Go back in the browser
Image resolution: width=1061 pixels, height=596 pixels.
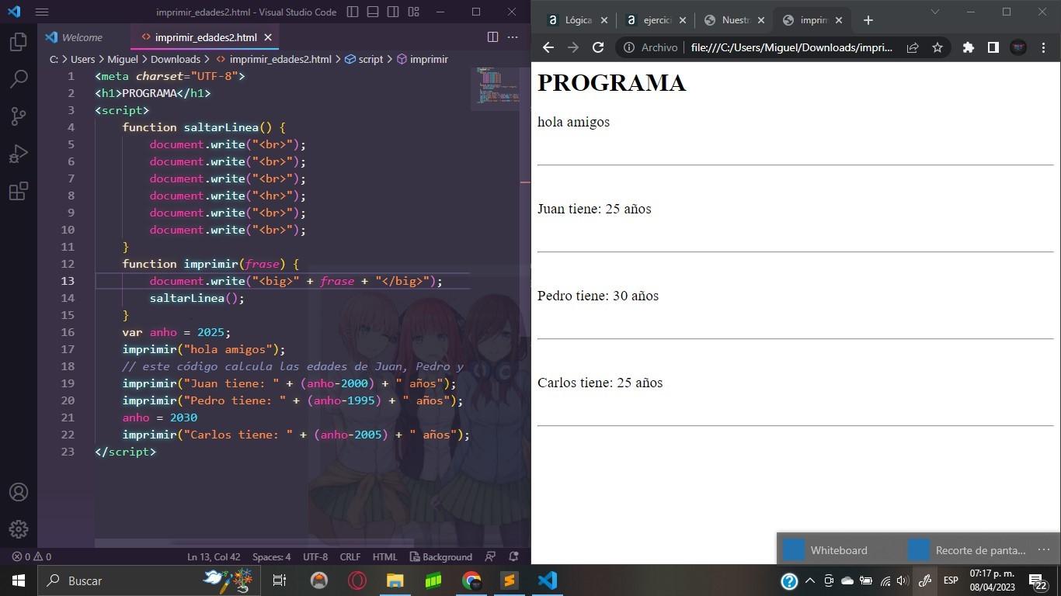coord(548,47)
